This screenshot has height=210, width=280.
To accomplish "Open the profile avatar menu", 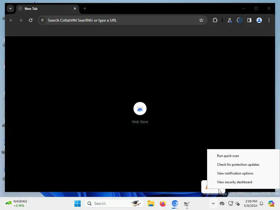I will pos(259,20).
